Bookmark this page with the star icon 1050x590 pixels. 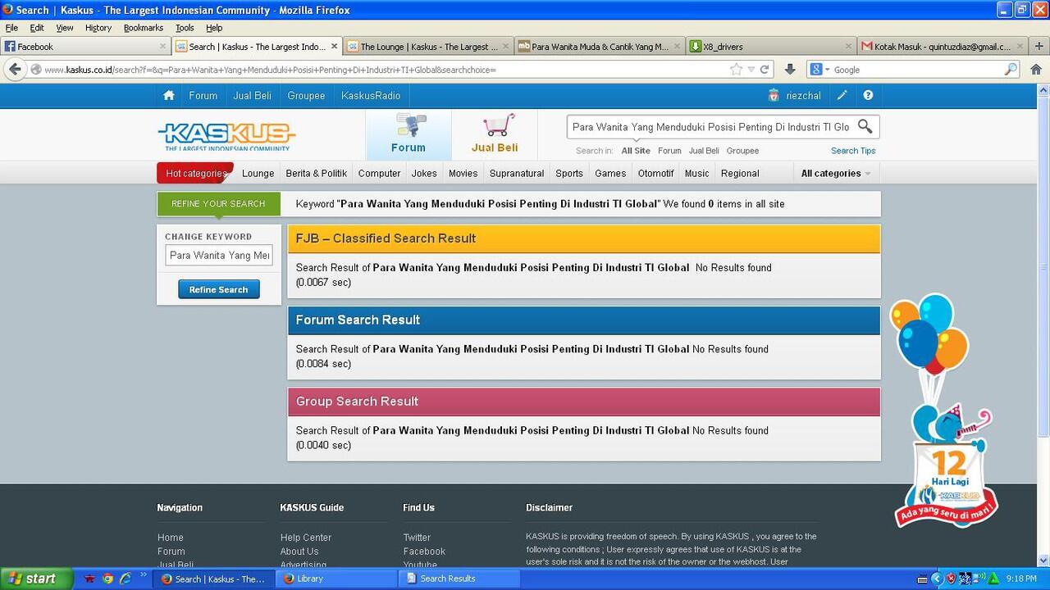[736, 70]
